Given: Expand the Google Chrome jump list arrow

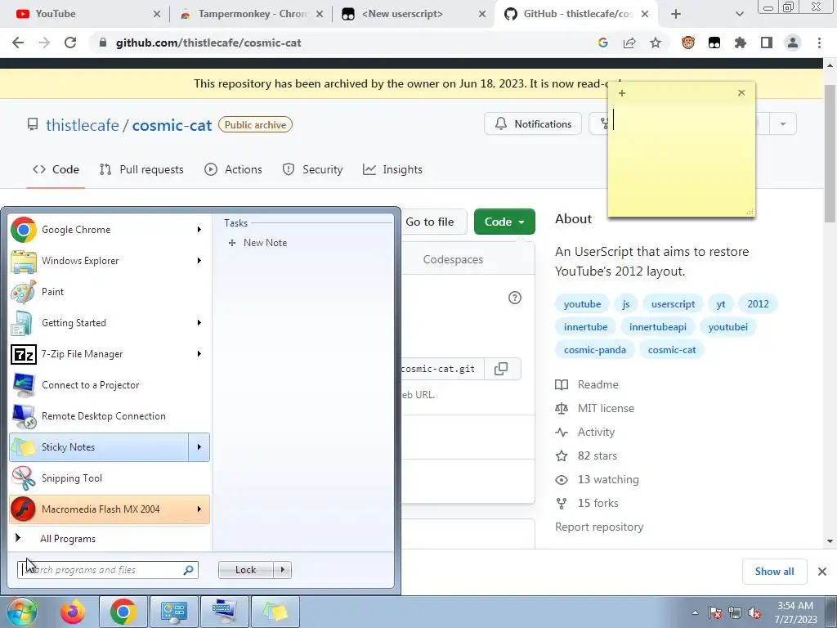Looking at the screenshot, I should click(199, 230).
